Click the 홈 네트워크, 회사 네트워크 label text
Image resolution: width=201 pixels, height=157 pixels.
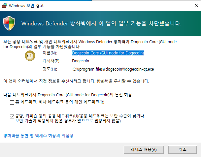[x=60, y=102]
